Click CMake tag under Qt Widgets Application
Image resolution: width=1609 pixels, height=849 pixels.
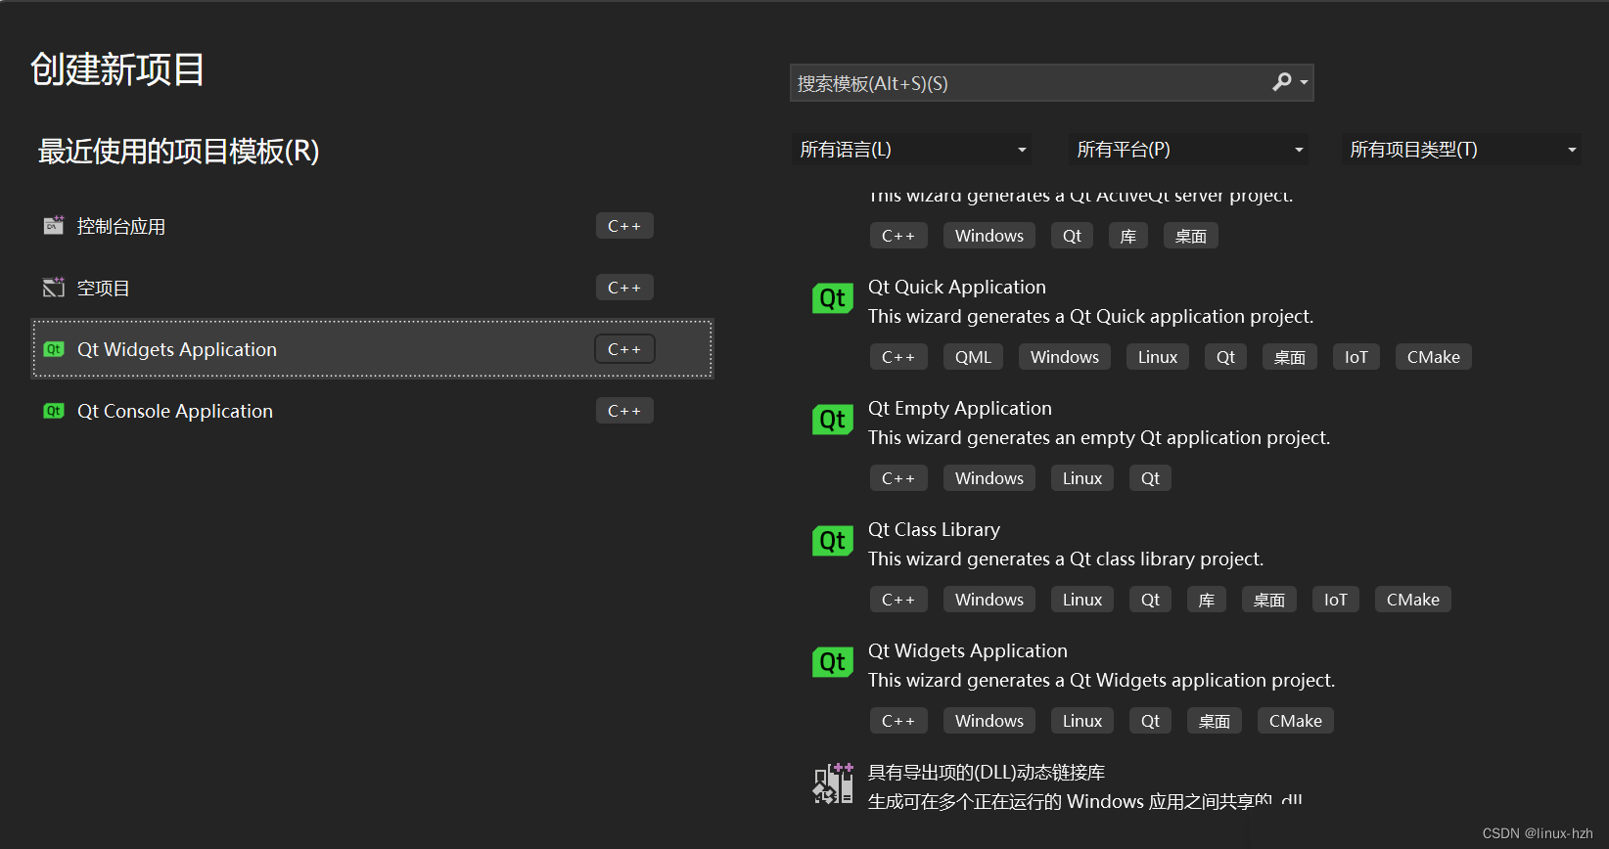[x=1296, y=721]
